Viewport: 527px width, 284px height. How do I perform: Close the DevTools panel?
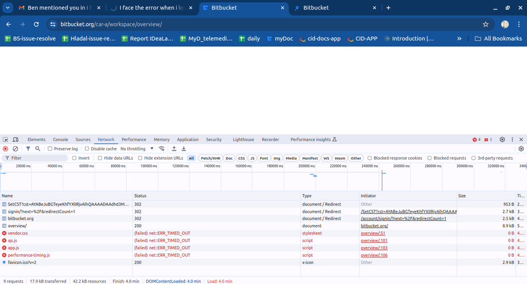[x=521, y=140]
